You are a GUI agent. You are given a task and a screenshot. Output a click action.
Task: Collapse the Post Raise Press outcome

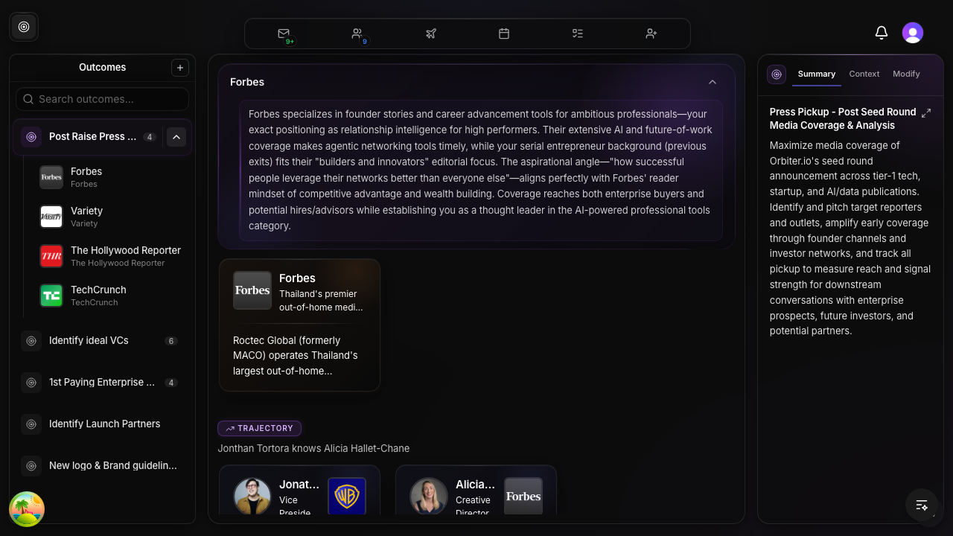click(176, 137)
